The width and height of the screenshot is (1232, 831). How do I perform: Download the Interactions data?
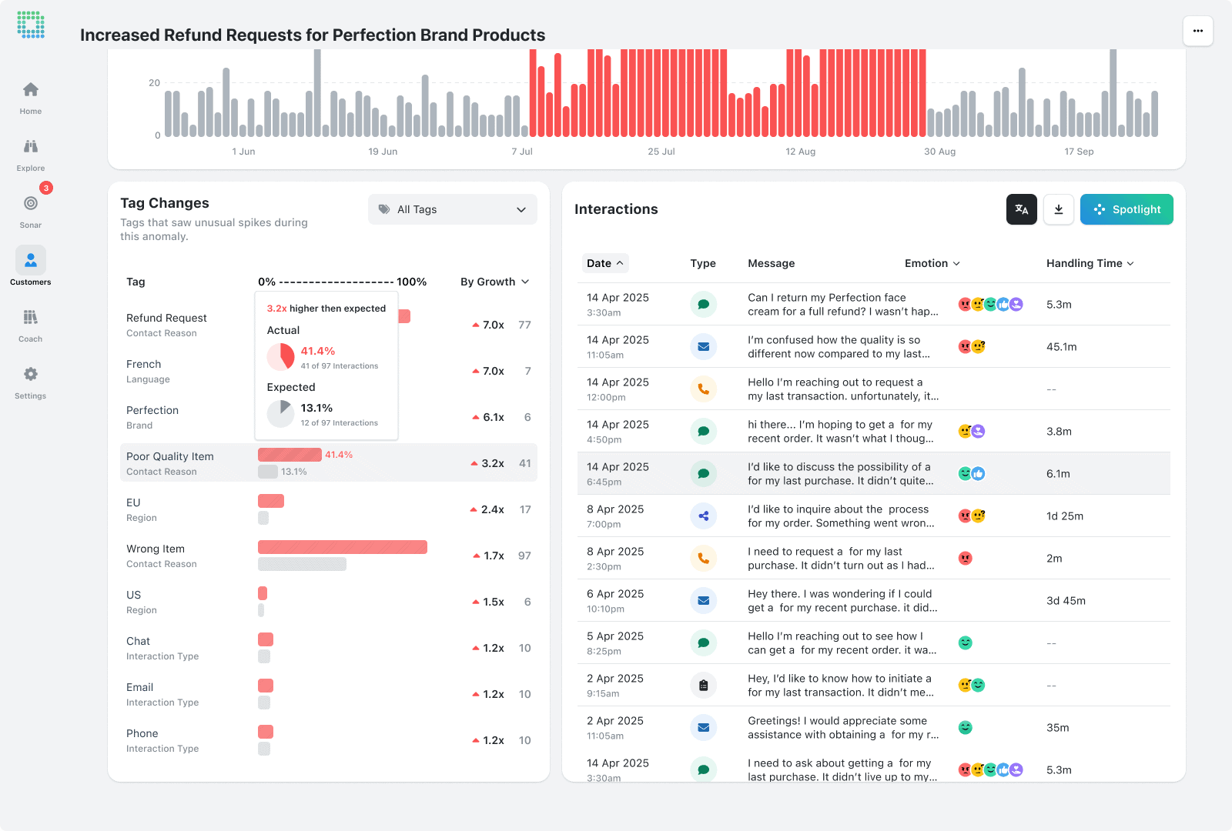click(x=1059, y=209)
